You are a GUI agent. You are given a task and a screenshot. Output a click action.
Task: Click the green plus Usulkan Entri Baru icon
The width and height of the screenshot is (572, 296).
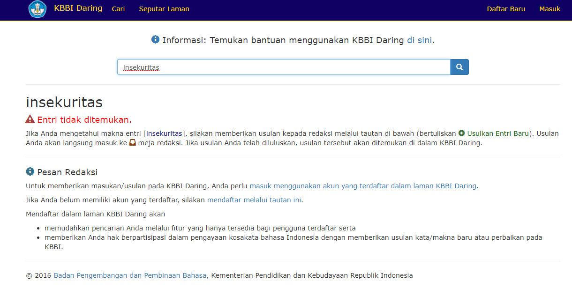[462, 133]
